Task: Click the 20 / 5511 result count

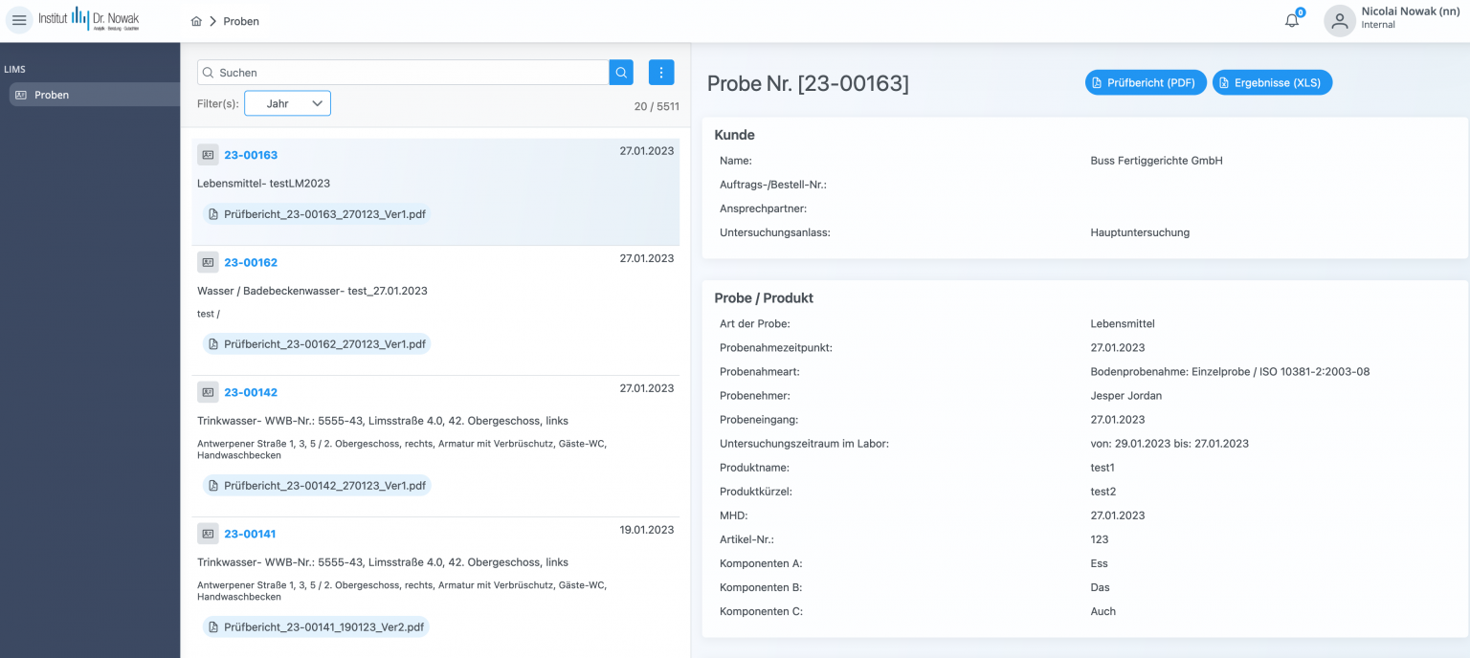Action: click(657, 106)
